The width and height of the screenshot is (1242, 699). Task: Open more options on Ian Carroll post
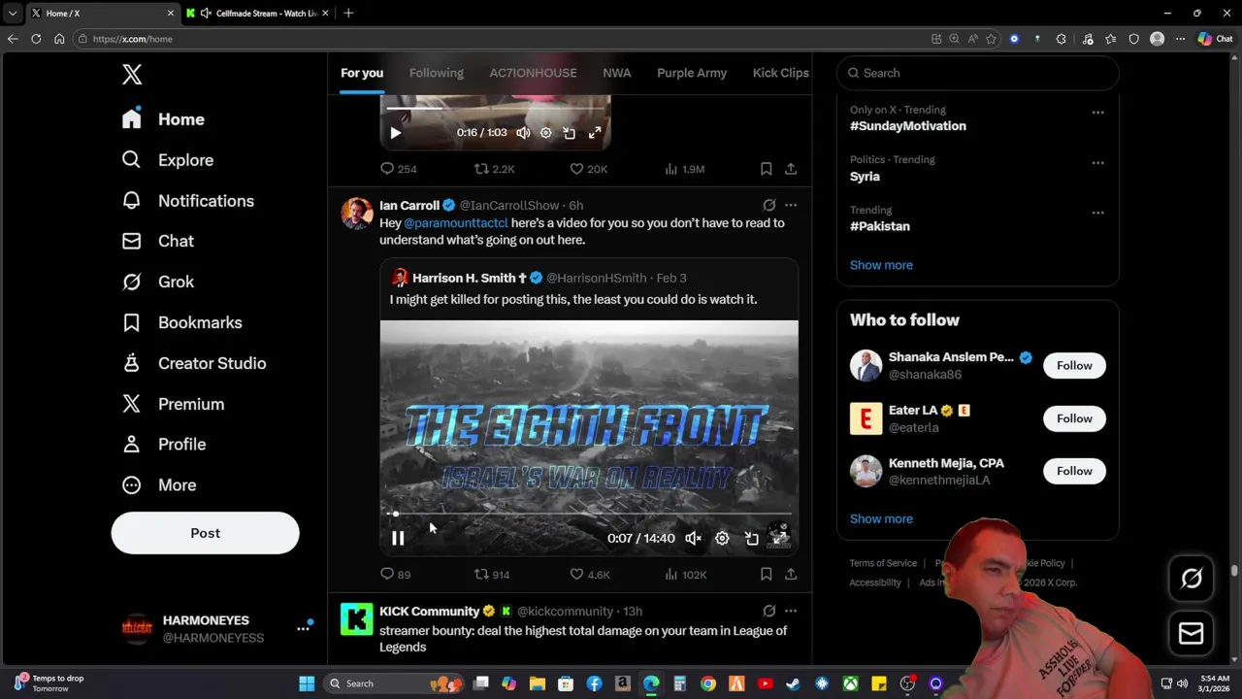(x=791, y=205)
